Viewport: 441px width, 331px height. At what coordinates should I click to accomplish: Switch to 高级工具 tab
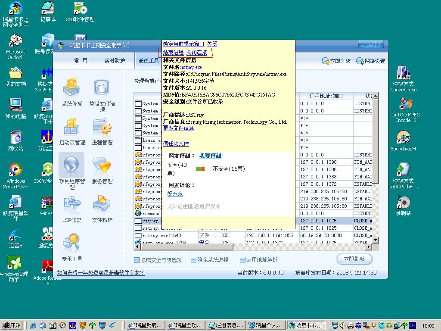click(x=149, y=60)
